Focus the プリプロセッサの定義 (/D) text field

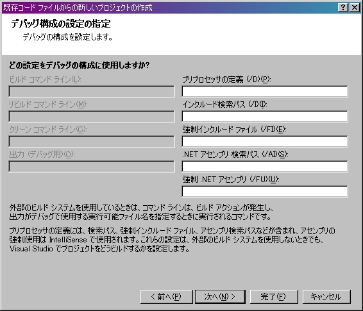coord(265,92)
